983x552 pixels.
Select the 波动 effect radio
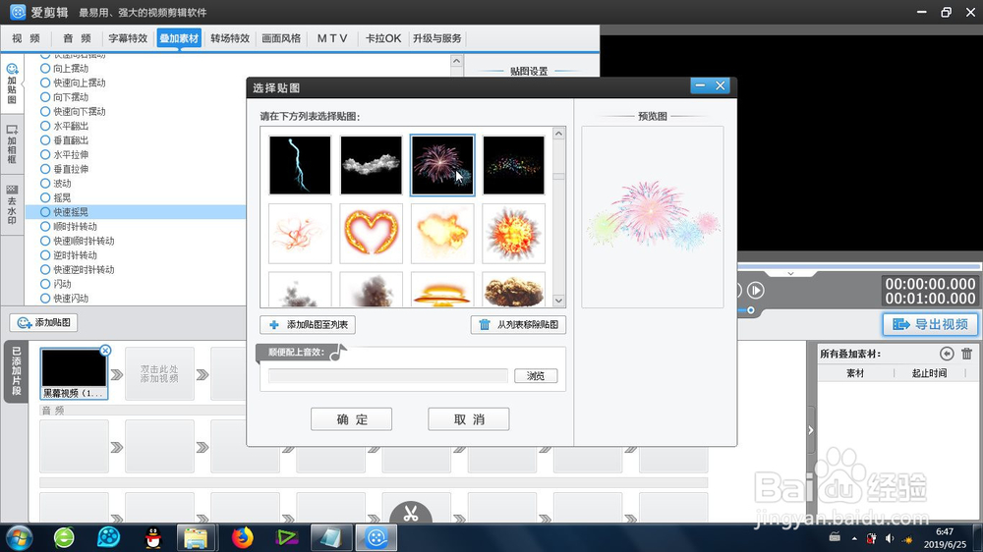(45, 184)
